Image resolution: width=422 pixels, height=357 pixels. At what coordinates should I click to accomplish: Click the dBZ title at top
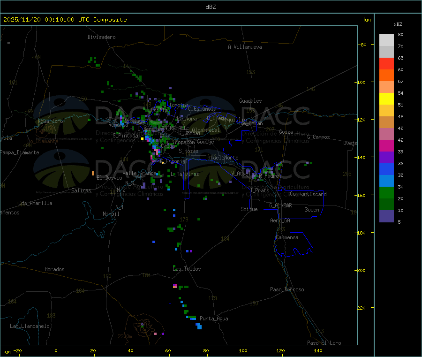pos(211,7)
